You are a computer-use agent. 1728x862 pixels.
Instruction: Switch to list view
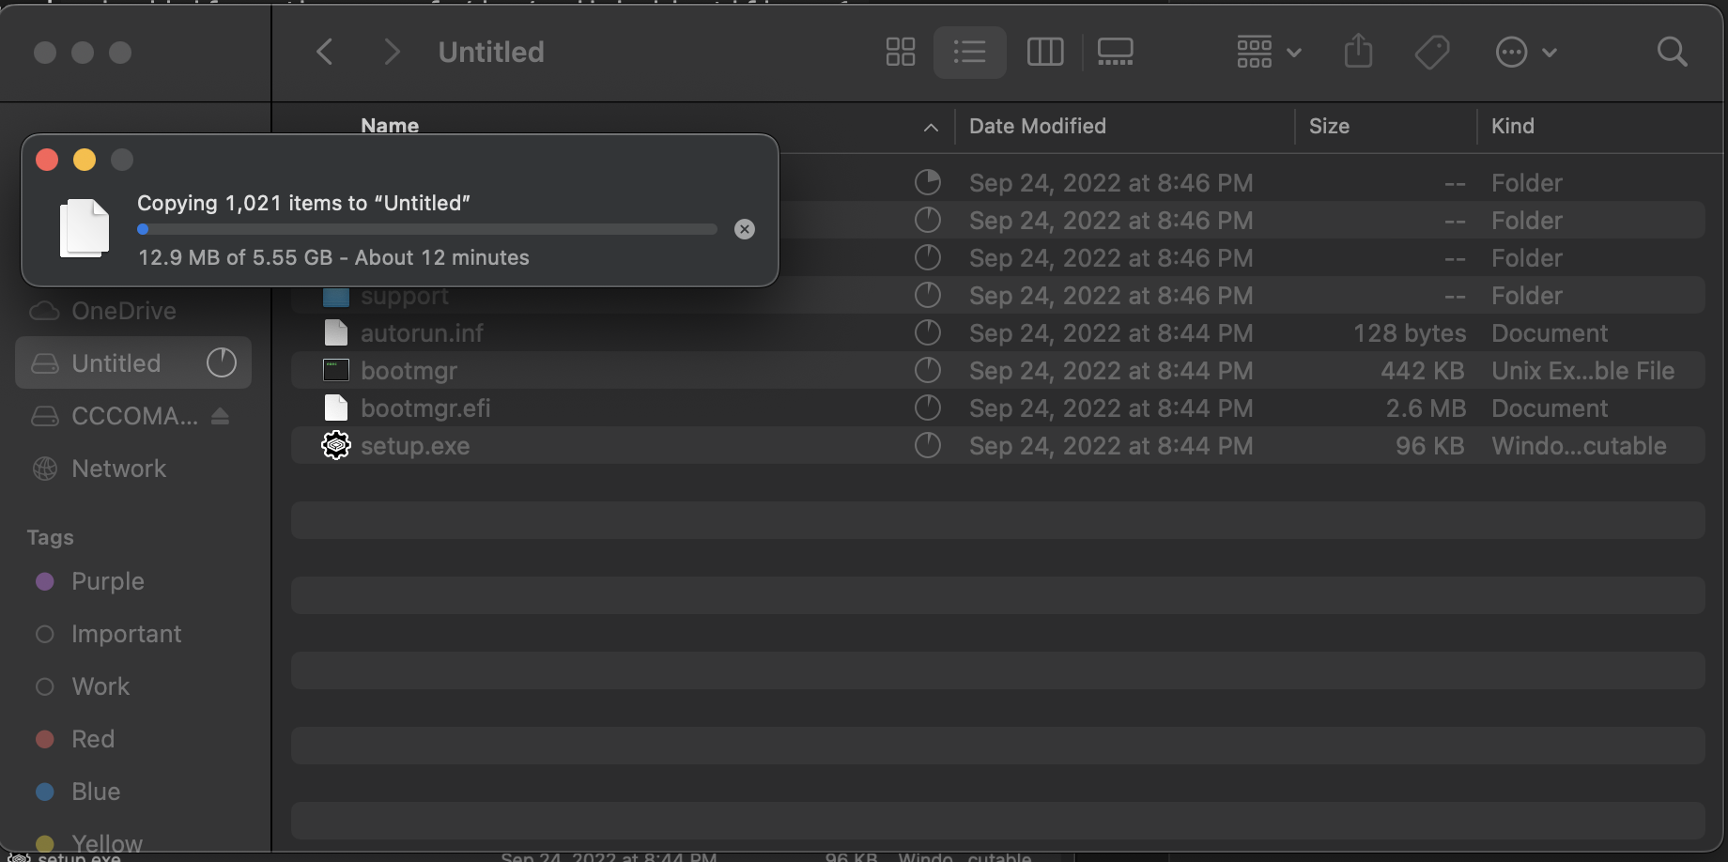[x=969, y=52]
